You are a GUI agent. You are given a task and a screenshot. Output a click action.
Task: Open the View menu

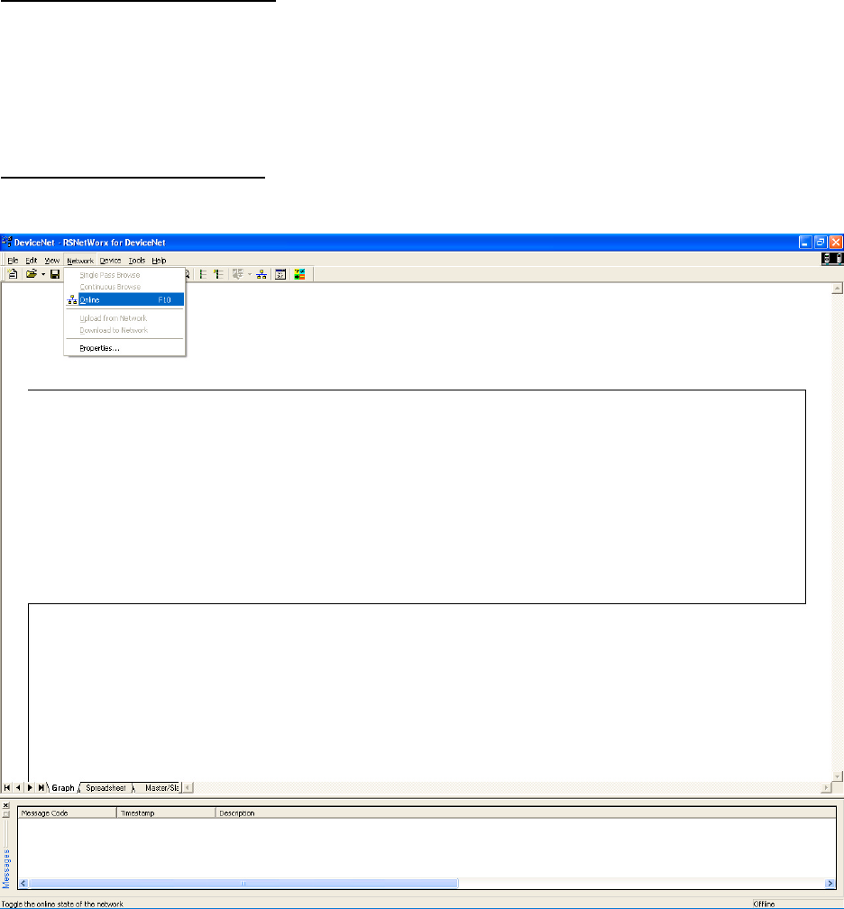pos(52,261)
